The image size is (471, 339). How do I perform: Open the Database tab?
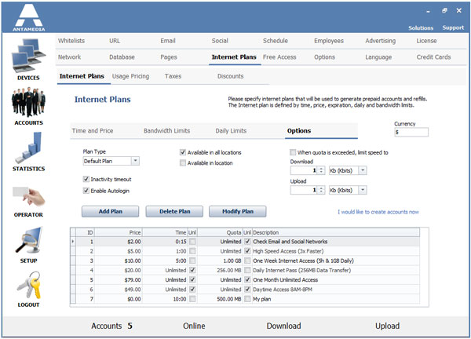point(122,57)
